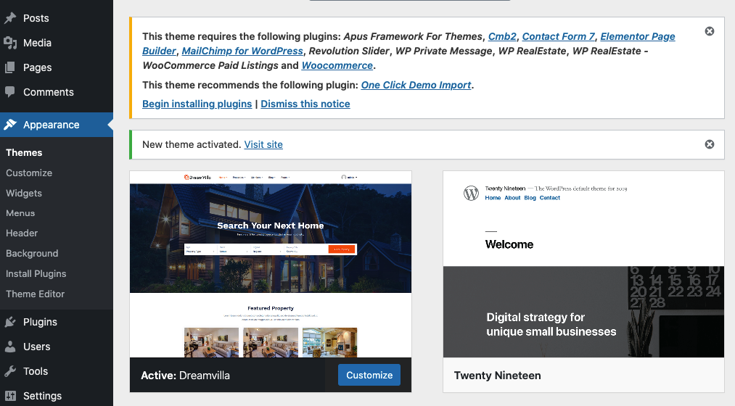Click the Pages icon in sidebar
Screen dimensions: 735x406
click(x=10, y=67)
